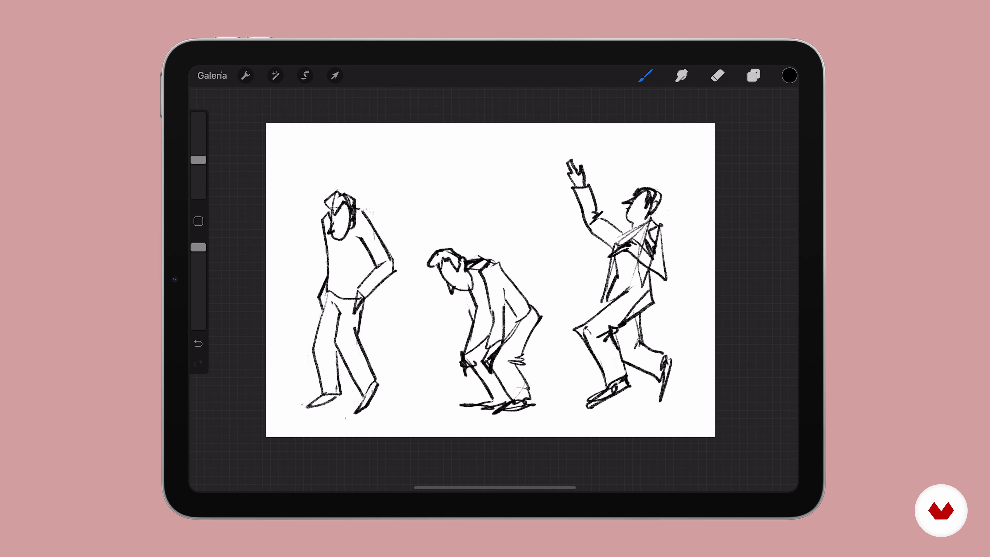Undo the last stroke
Image resolution: width=990 pixels, height=557 pixels.
coord(198,343)
